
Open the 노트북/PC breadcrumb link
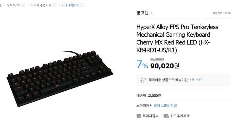click(14, 5)
